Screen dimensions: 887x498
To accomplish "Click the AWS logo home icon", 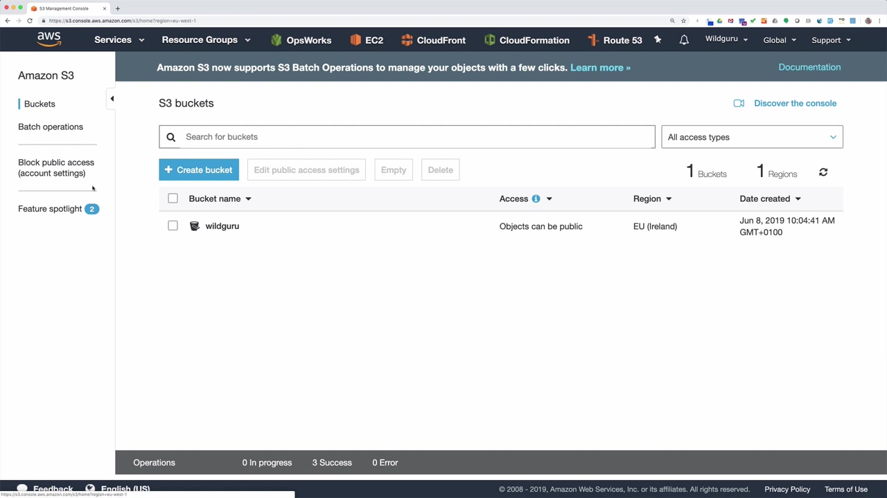I will pyautogui.click(x=49, y=39).
